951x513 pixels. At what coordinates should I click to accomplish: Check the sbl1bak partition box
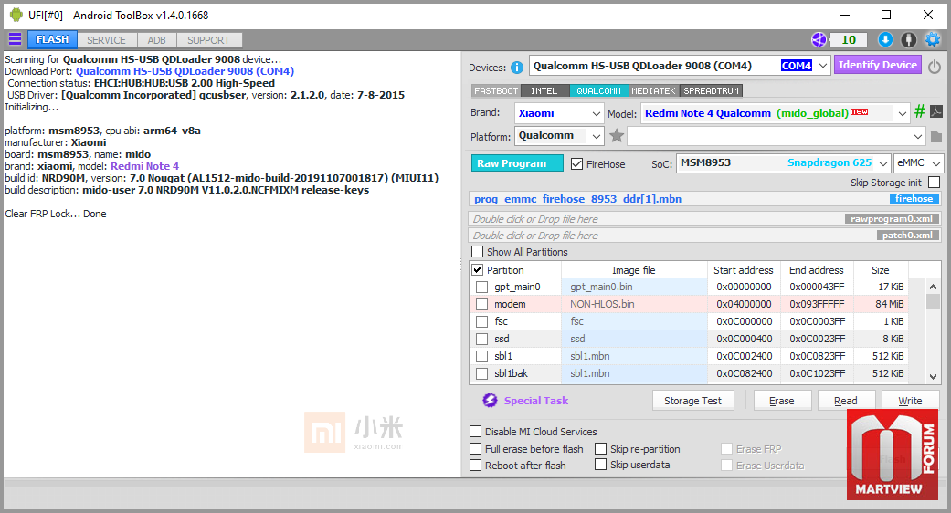[x=481, y=373]
